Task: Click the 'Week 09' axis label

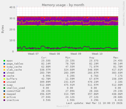Action: coord(76,54)
